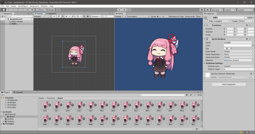Toggle the 2D scene view mode

click(x=54, y=17)
